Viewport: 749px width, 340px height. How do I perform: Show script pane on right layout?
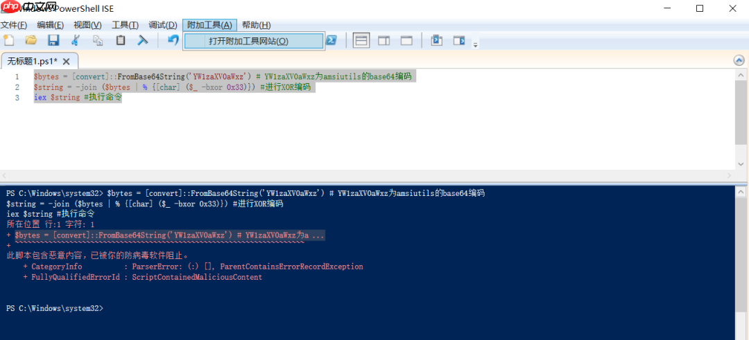[x=384, y=41]
